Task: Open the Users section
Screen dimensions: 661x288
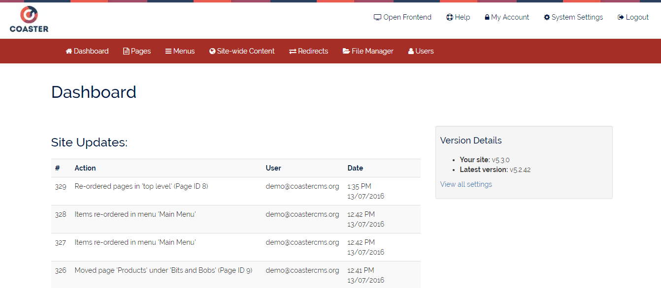Action: 421,51
